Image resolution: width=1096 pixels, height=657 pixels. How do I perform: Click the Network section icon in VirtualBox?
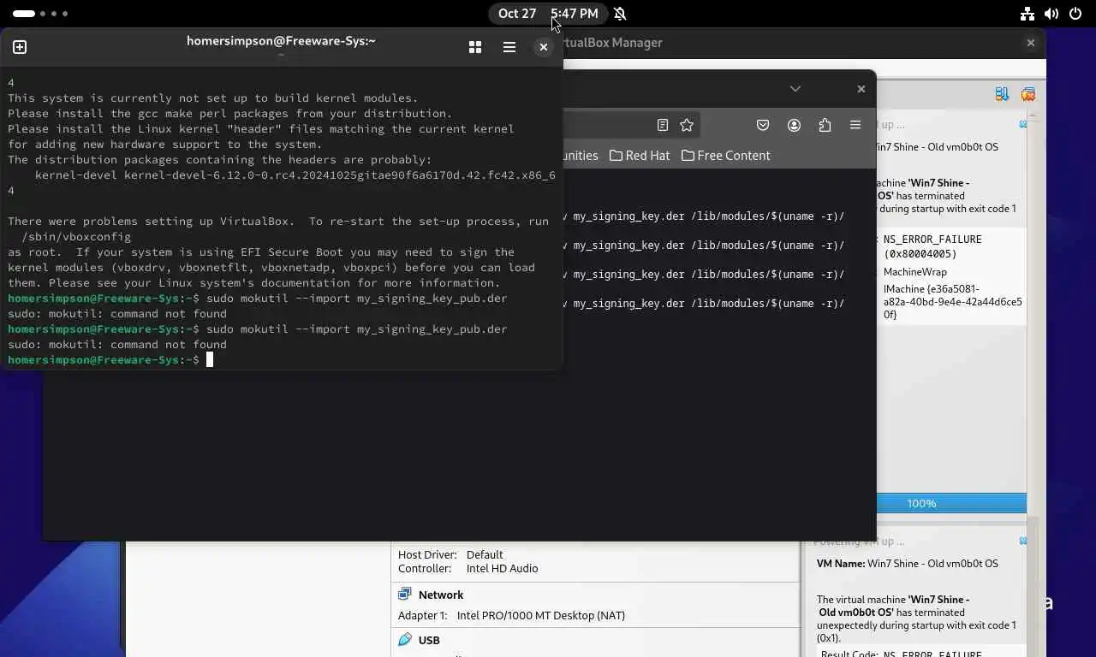[x=405, y=595]
